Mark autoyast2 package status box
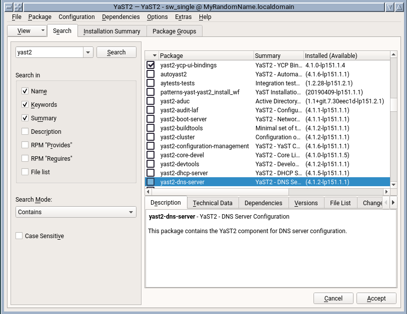This screenshot has width=407, height=314. pos(150,74)
